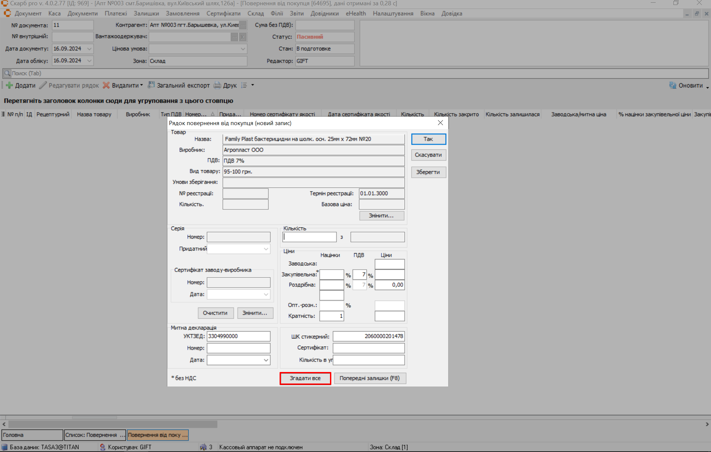711x452 pixels.
Task: Click the Кількість quantity input field
Action: point(309,237)
